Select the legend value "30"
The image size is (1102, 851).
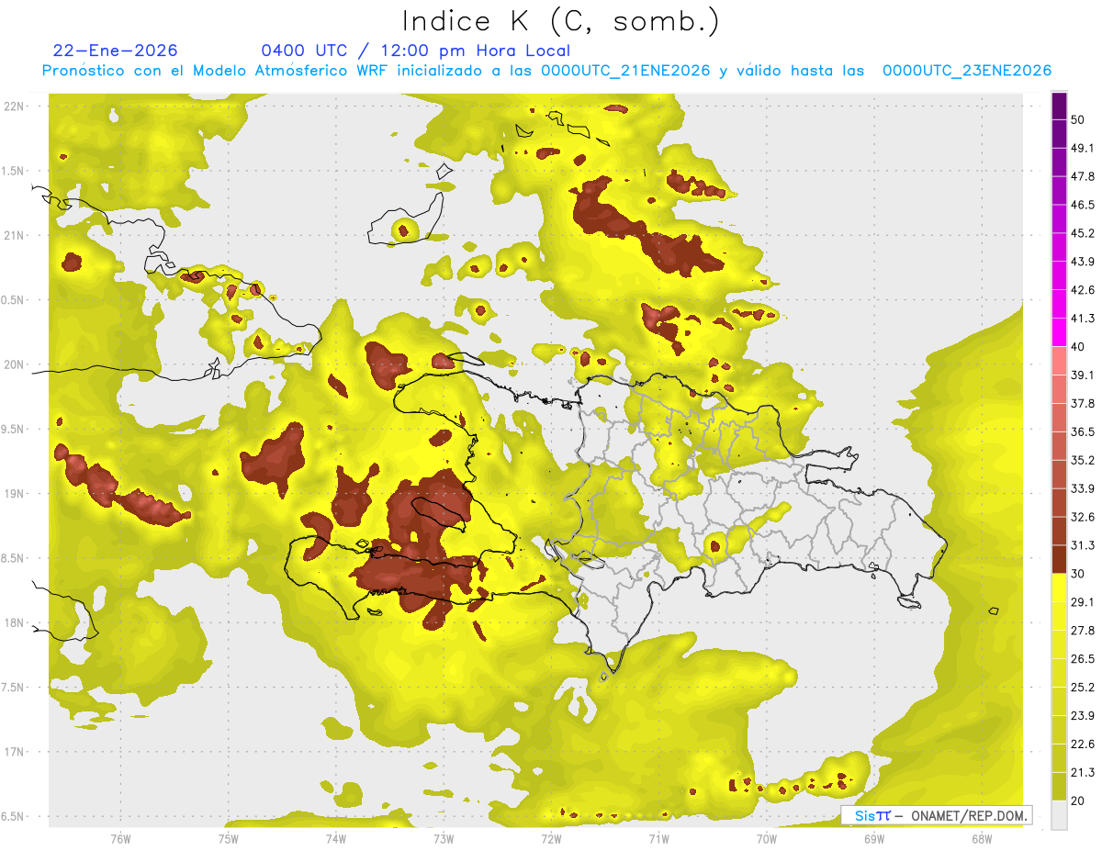[x=1078, y=574]
